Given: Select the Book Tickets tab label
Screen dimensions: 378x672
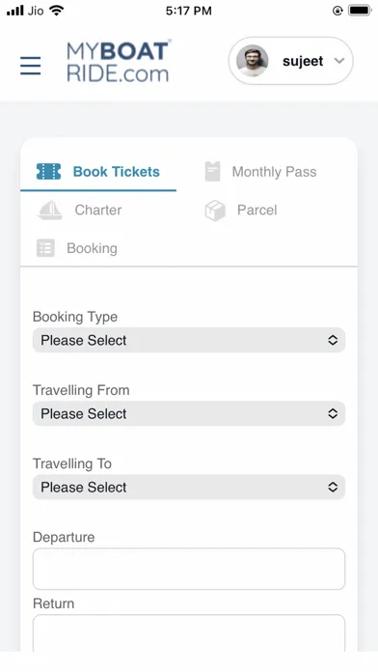Looking at the screenshot, I should pyautogui.click(x=117, y=172).
